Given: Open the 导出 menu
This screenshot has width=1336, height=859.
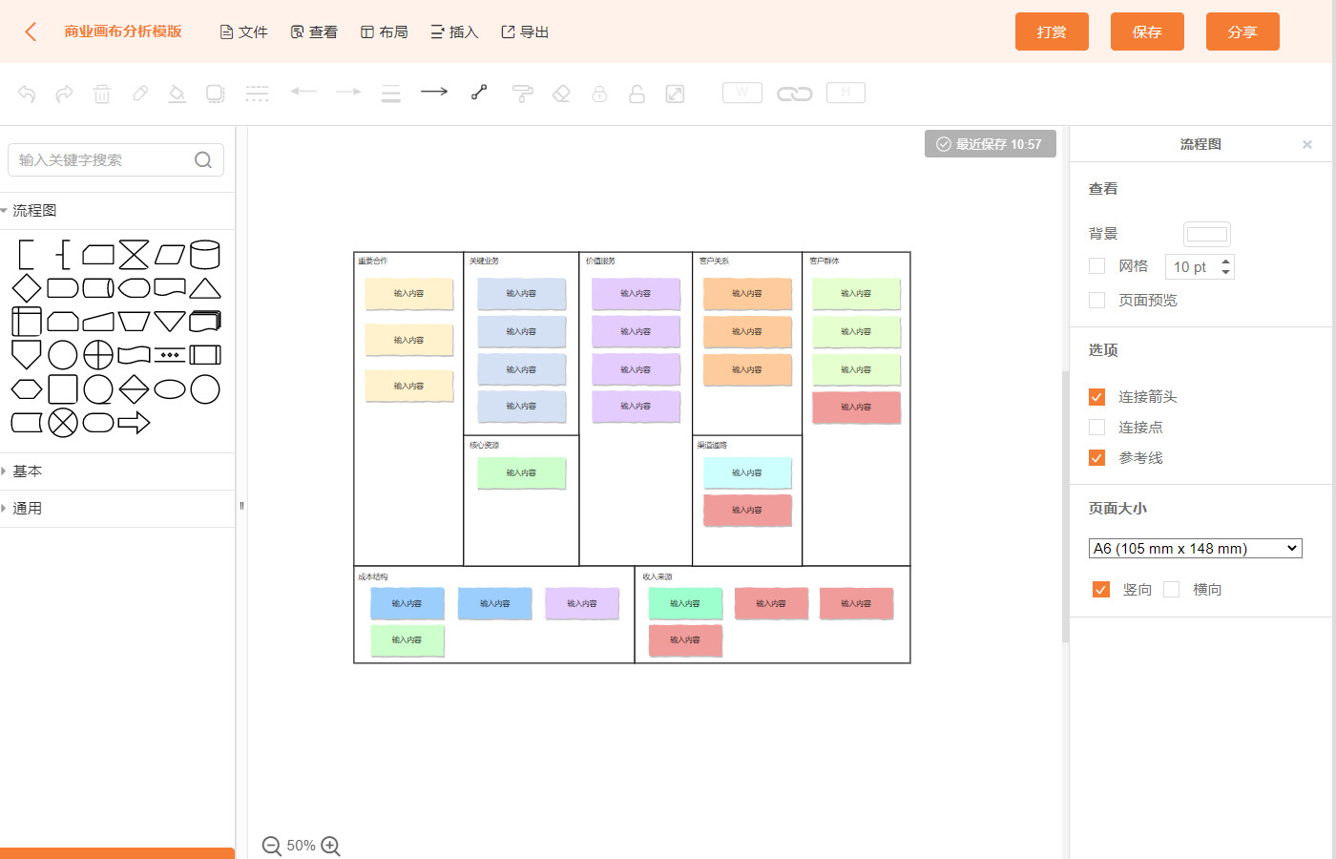Looking at the screenshot, I should pos(525,32).
